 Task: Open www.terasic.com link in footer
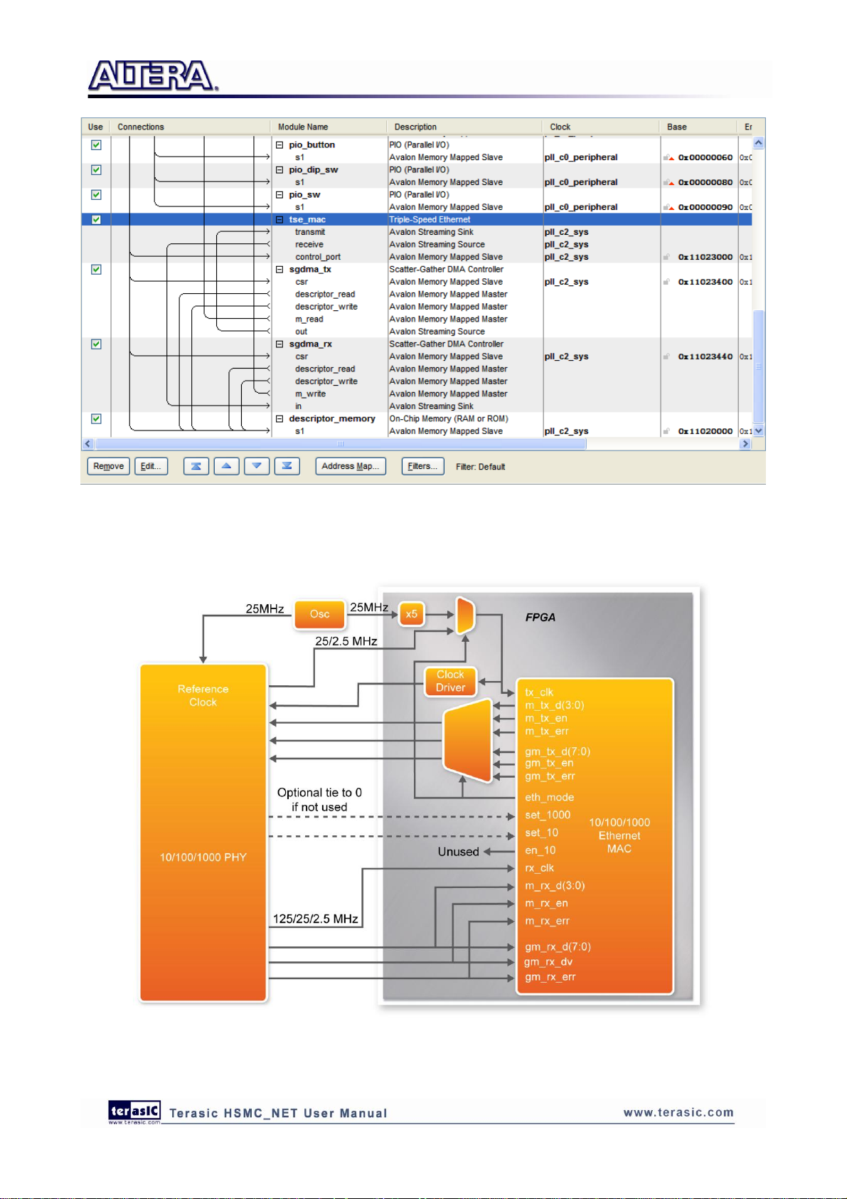pos(678,1112)
